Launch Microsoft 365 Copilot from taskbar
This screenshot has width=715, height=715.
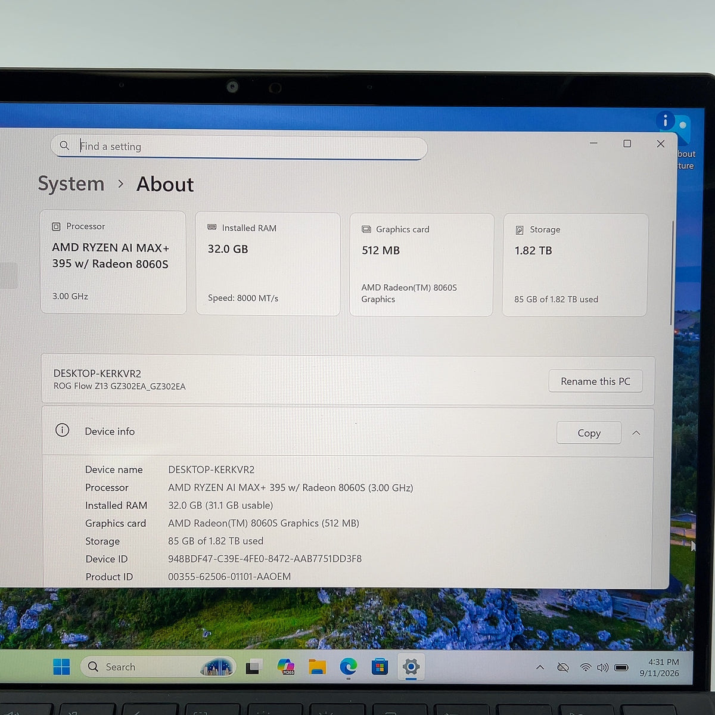coord(286,667)
